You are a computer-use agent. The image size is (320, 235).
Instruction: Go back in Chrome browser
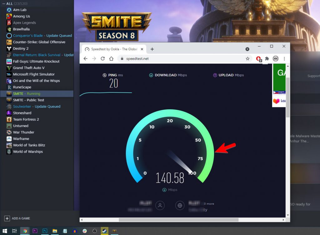86,59
